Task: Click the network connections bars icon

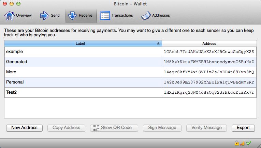Action: tap(242, 143)
